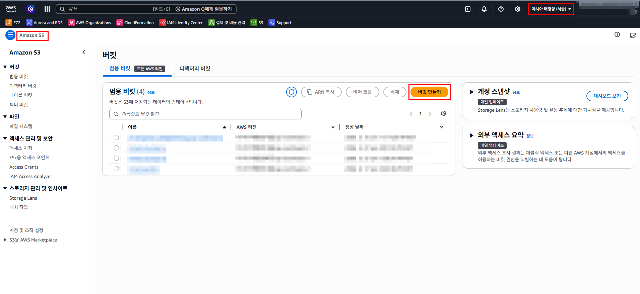The width and height of the screenshot is (640, 294).
Task: Open the info panel icon at top right
Action: (x=617, y=35)
